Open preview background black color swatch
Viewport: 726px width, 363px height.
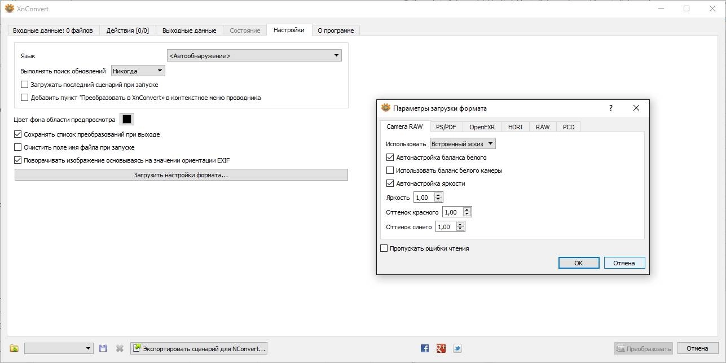tap(127, 119)
